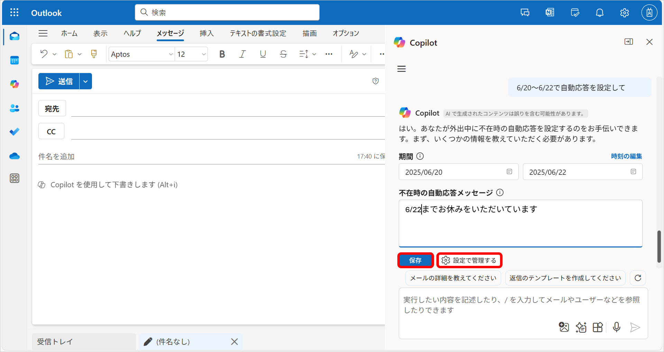This screenshot has width=664, height=352.
Task: Click the sparkle prompt gallery icon
Action: pos(581,327)
